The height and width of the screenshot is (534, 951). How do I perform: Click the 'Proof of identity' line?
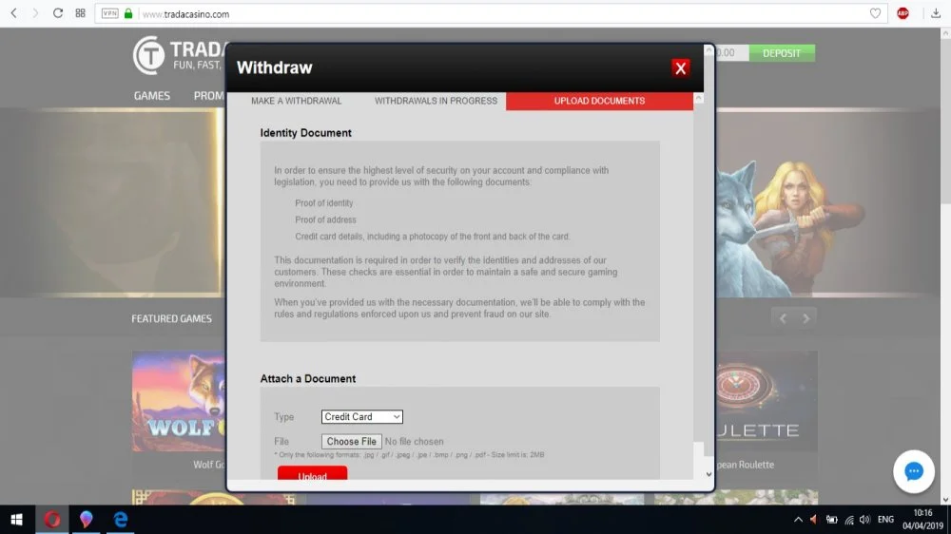coord(324,203)
